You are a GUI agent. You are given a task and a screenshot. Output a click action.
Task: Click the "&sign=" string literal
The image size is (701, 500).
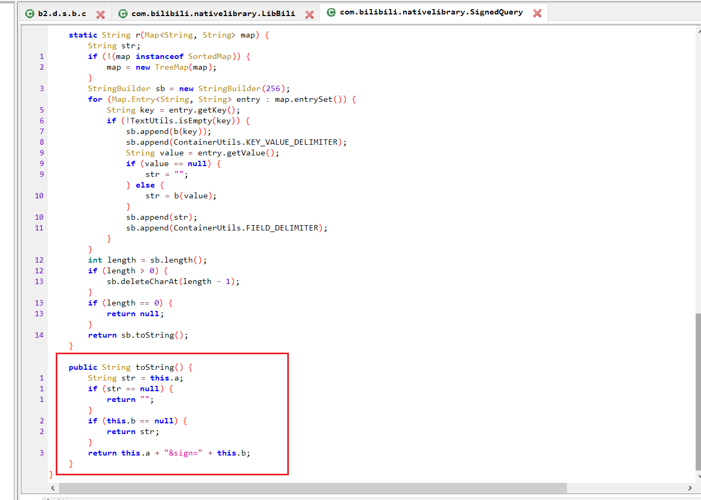(x=183, y=453)
